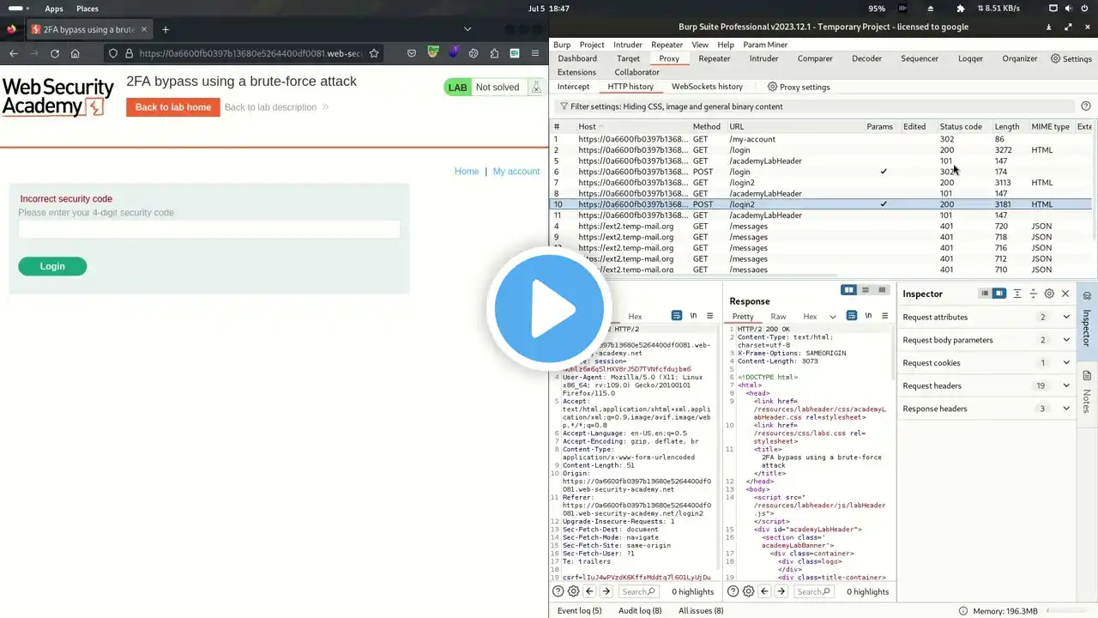Sort history by Status code column
The image size is (1098, 618).
961,126
